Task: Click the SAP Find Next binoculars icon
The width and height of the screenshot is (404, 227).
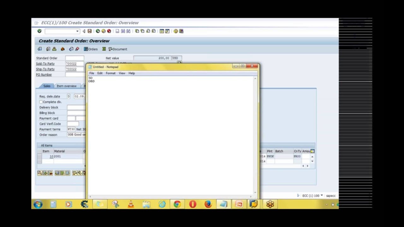Action: [128, 31]
